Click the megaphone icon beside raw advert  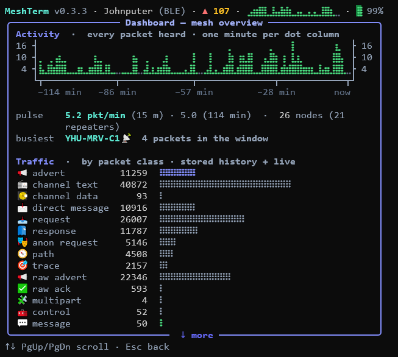(23, 277)
